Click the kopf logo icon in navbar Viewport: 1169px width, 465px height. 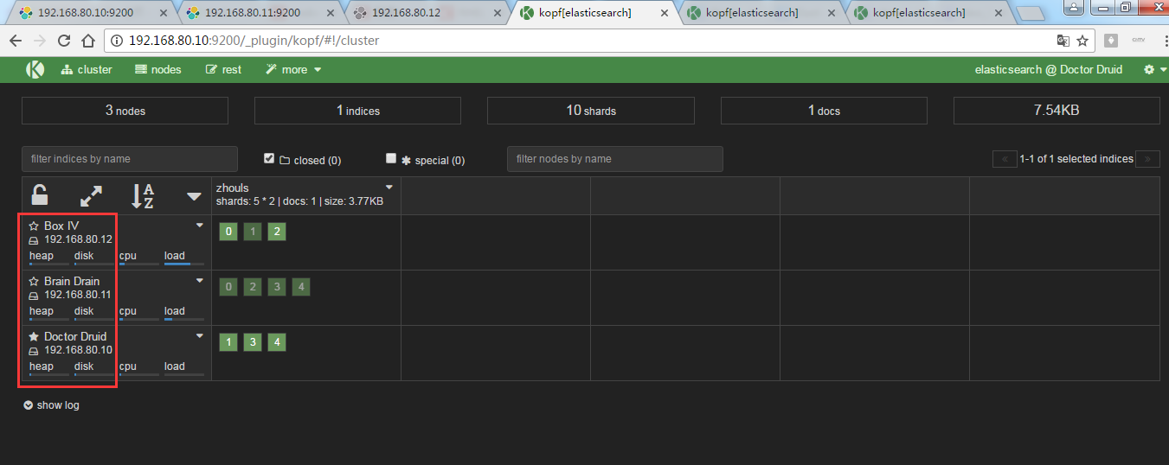[x=35, y=70]
